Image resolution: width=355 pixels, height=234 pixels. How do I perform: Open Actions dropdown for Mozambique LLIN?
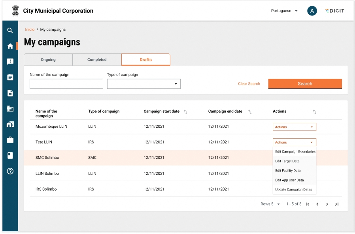(x=294, y=127)
